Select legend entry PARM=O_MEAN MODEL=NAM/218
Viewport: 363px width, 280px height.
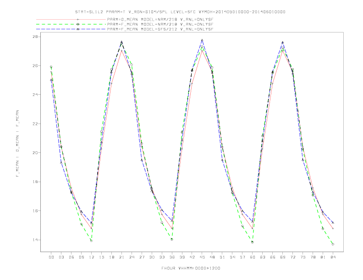(x=160, y=19)
